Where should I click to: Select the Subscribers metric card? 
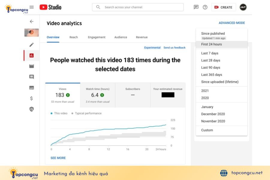click(x=133, y=95)
